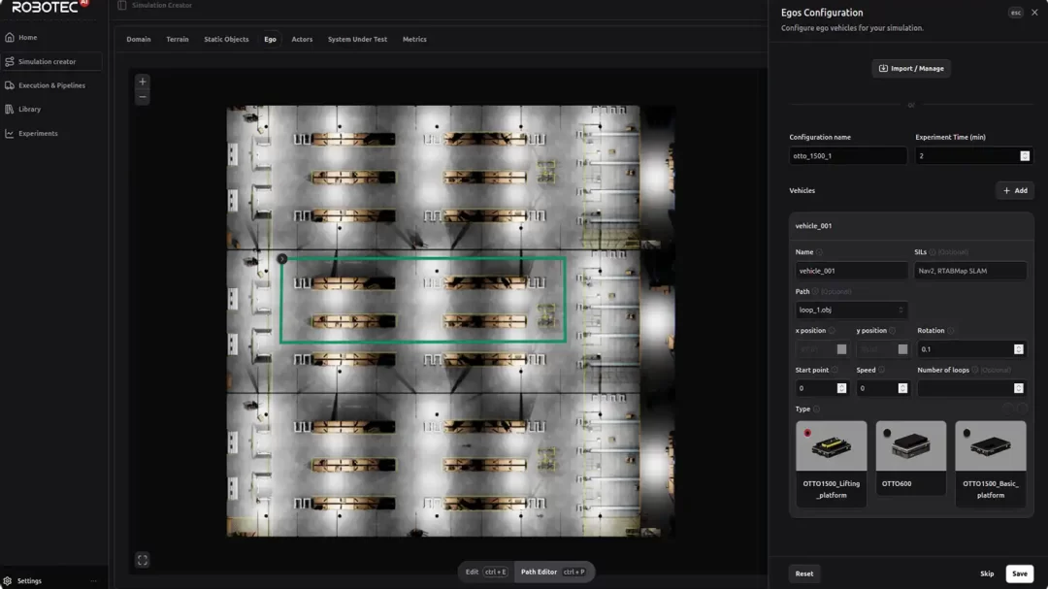Add a new vehicle
Image resolution: width=1048 pixels, height=589 pixels.
point(1014,191)
